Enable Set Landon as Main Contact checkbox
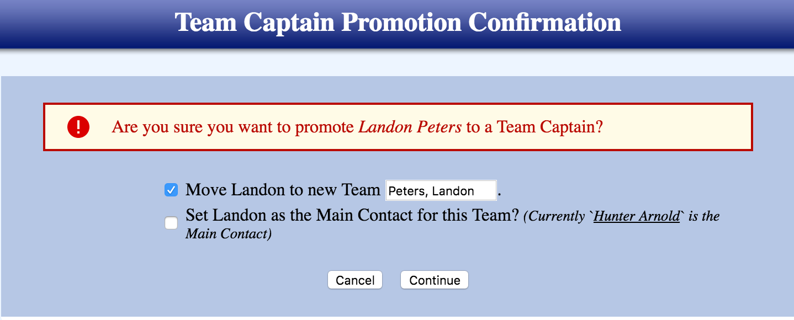The height and width of the screenshot is (320, 794). [x=171, y=223]
